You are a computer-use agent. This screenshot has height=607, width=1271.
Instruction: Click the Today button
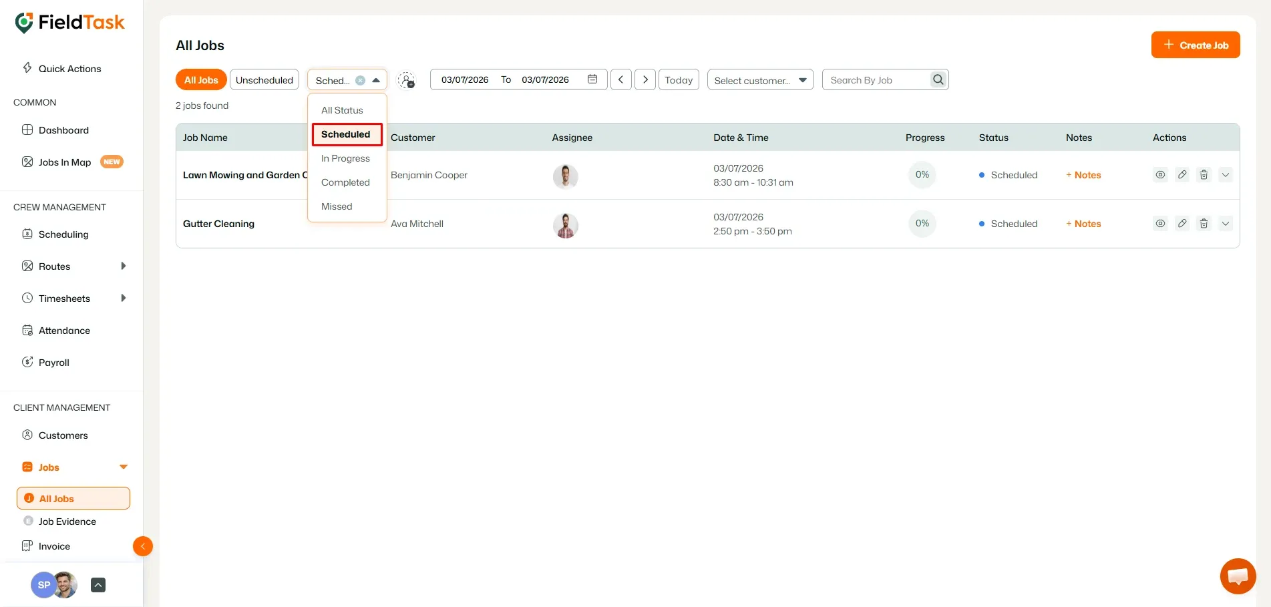tap(679, 79)
